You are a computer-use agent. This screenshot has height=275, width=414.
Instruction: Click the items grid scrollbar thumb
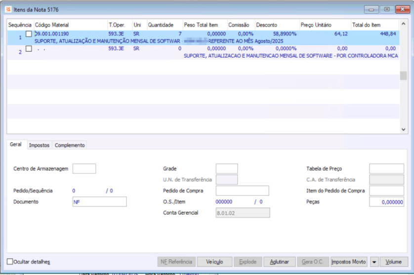point(403,76)
